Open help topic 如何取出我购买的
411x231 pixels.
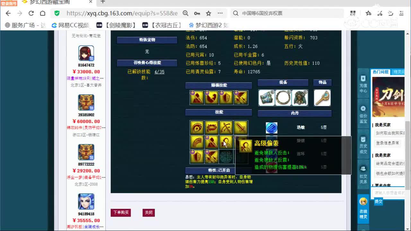[x=390, y=133]
